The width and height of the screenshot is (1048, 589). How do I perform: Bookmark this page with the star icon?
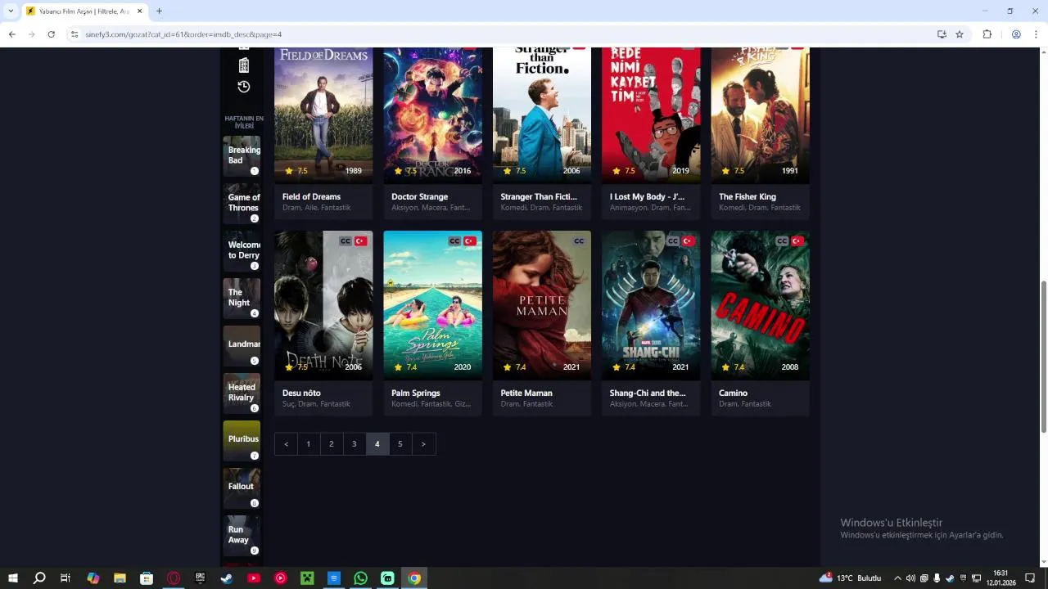click(x=960, y=34)
